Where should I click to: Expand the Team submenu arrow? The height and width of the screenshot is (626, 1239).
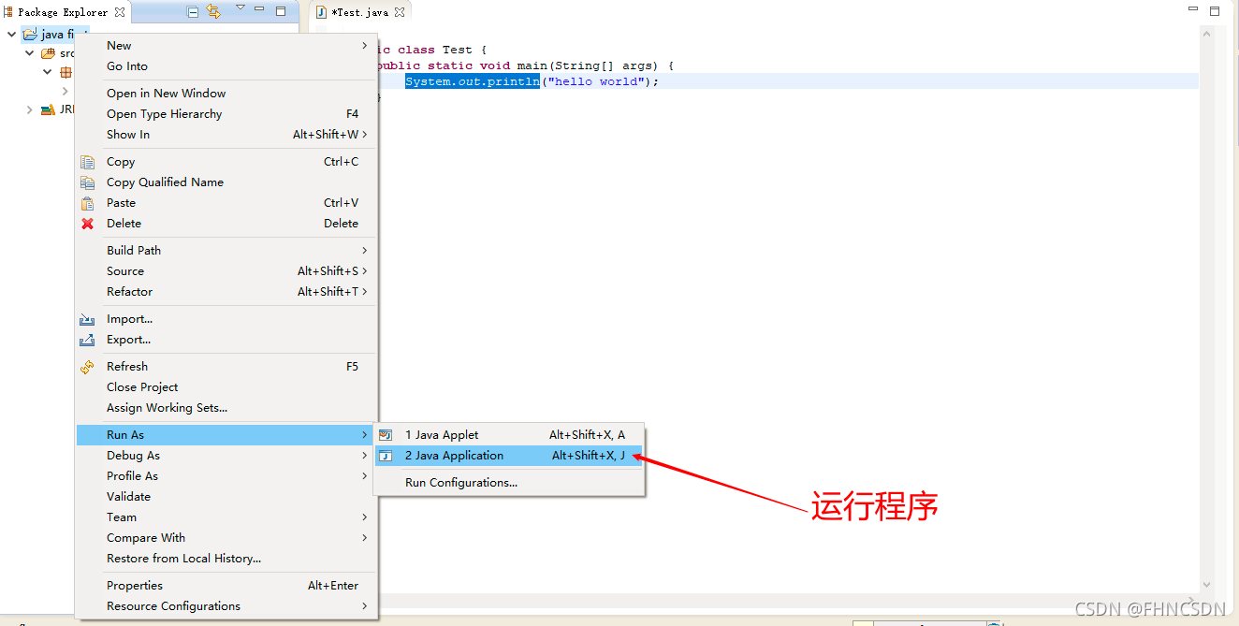click(365, 517)
